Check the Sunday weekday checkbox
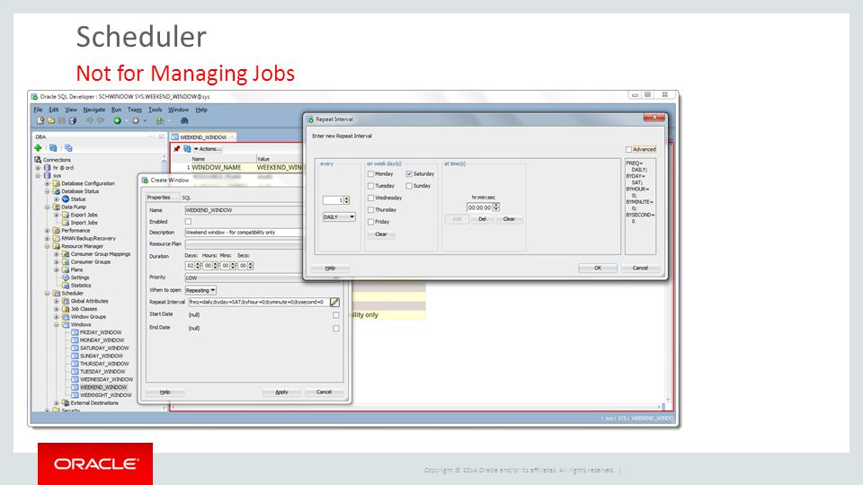The image size is (863, 485). 409,186
